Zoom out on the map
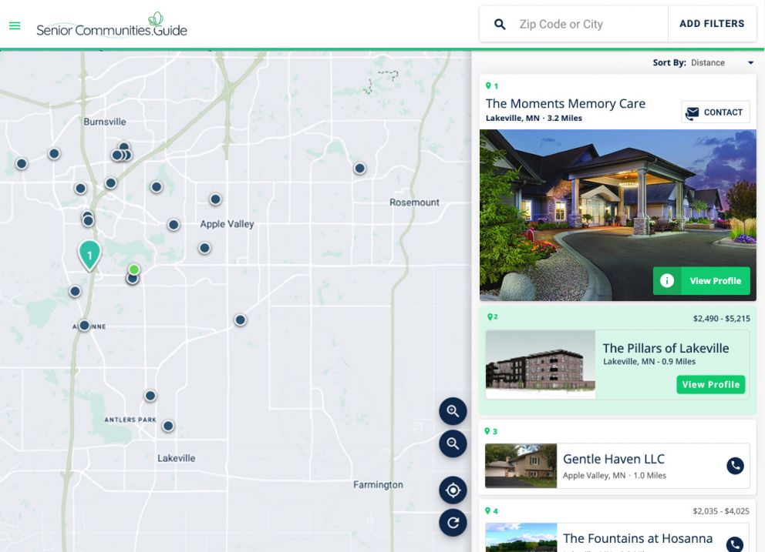765x552 pixels. tap(453, 444)
